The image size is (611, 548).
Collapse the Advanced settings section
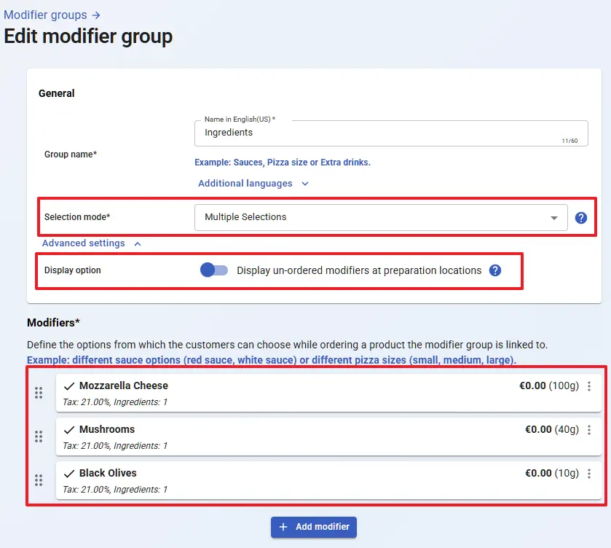coord(91,243)
